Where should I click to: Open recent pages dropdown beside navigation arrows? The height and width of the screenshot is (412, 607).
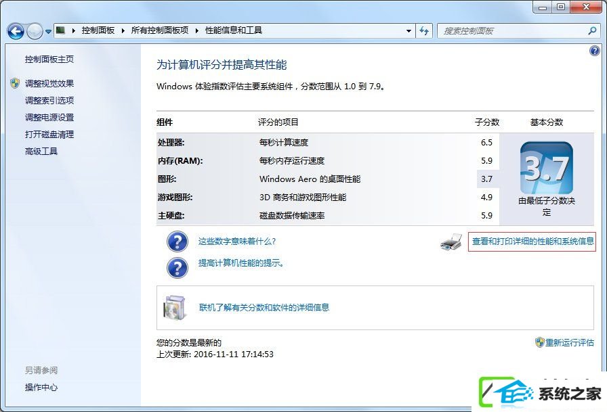click(48, 31)
